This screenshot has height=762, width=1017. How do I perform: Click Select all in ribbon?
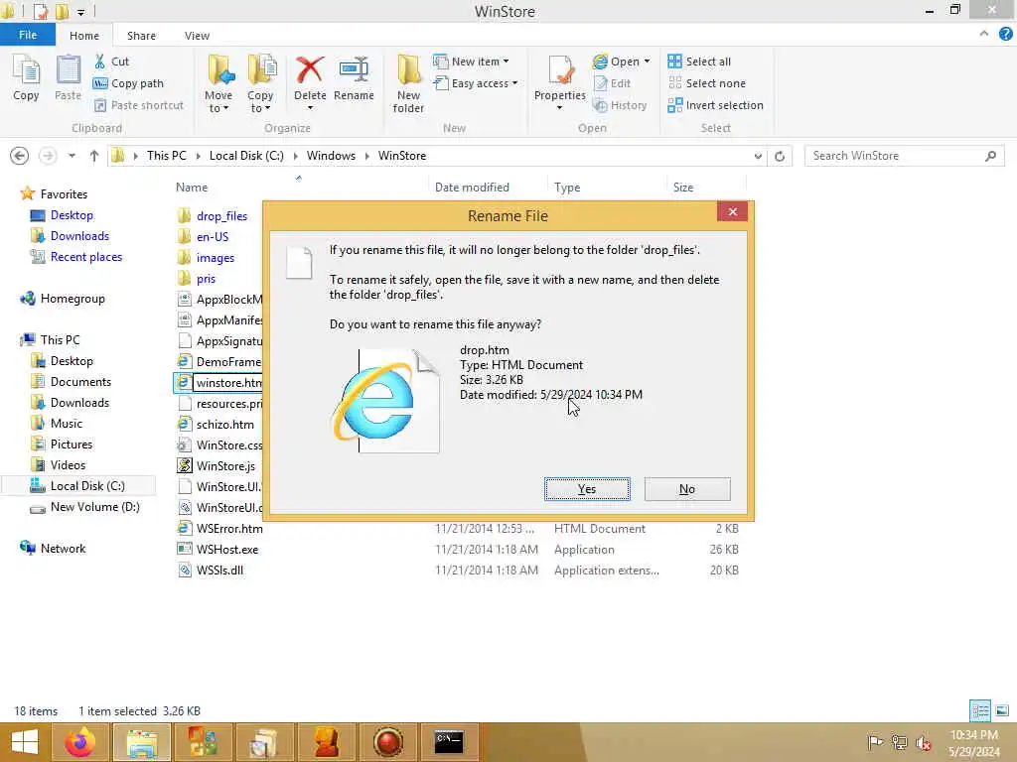pyautogui.click(x=699, y=61)
